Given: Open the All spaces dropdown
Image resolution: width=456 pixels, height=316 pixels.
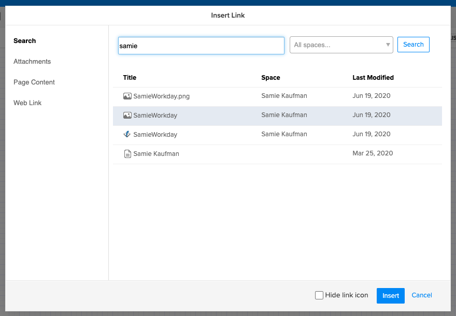Looking at the screenshot, I should [x=337, y=45].
